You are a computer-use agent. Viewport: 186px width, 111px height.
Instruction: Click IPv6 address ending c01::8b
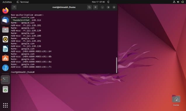point(37,57)
